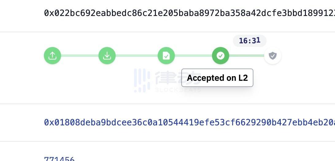
Task: Click progress line between upload and download
Action: pyautogui.click(x=80, y=56)
